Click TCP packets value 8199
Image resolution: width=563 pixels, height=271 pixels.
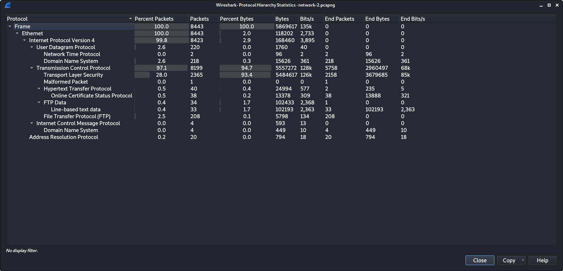tap(197, 68)
